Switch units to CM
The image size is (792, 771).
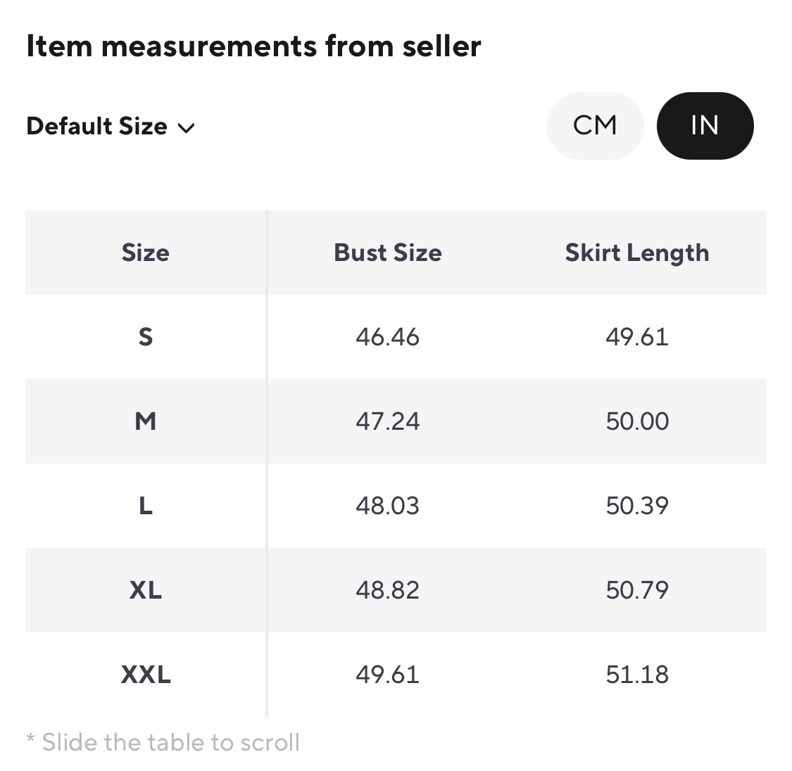(x=595, y=126)
